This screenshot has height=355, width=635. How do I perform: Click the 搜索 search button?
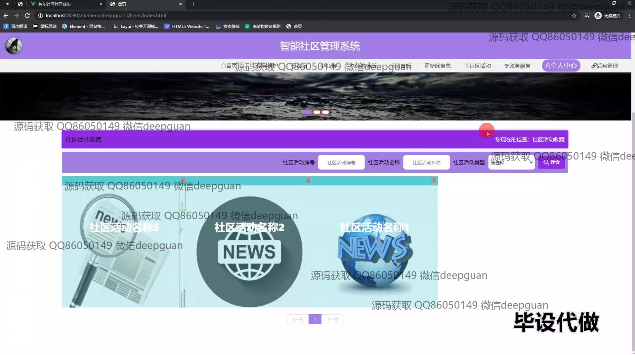[551, 162]
